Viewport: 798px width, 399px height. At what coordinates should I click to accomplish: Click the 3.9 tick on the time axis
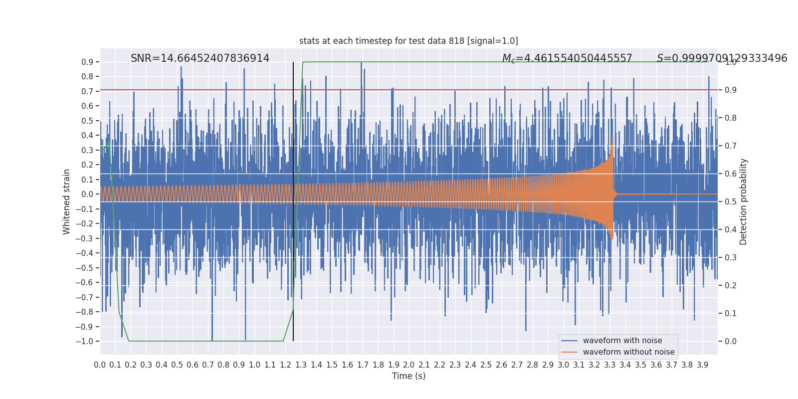click(x=703, y=365)
